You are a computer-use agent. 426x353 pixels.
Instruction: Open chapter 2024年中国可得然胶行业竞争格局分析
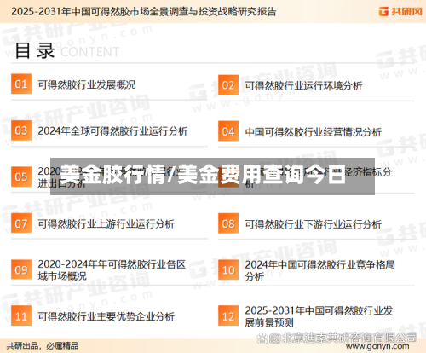[319, 270]
